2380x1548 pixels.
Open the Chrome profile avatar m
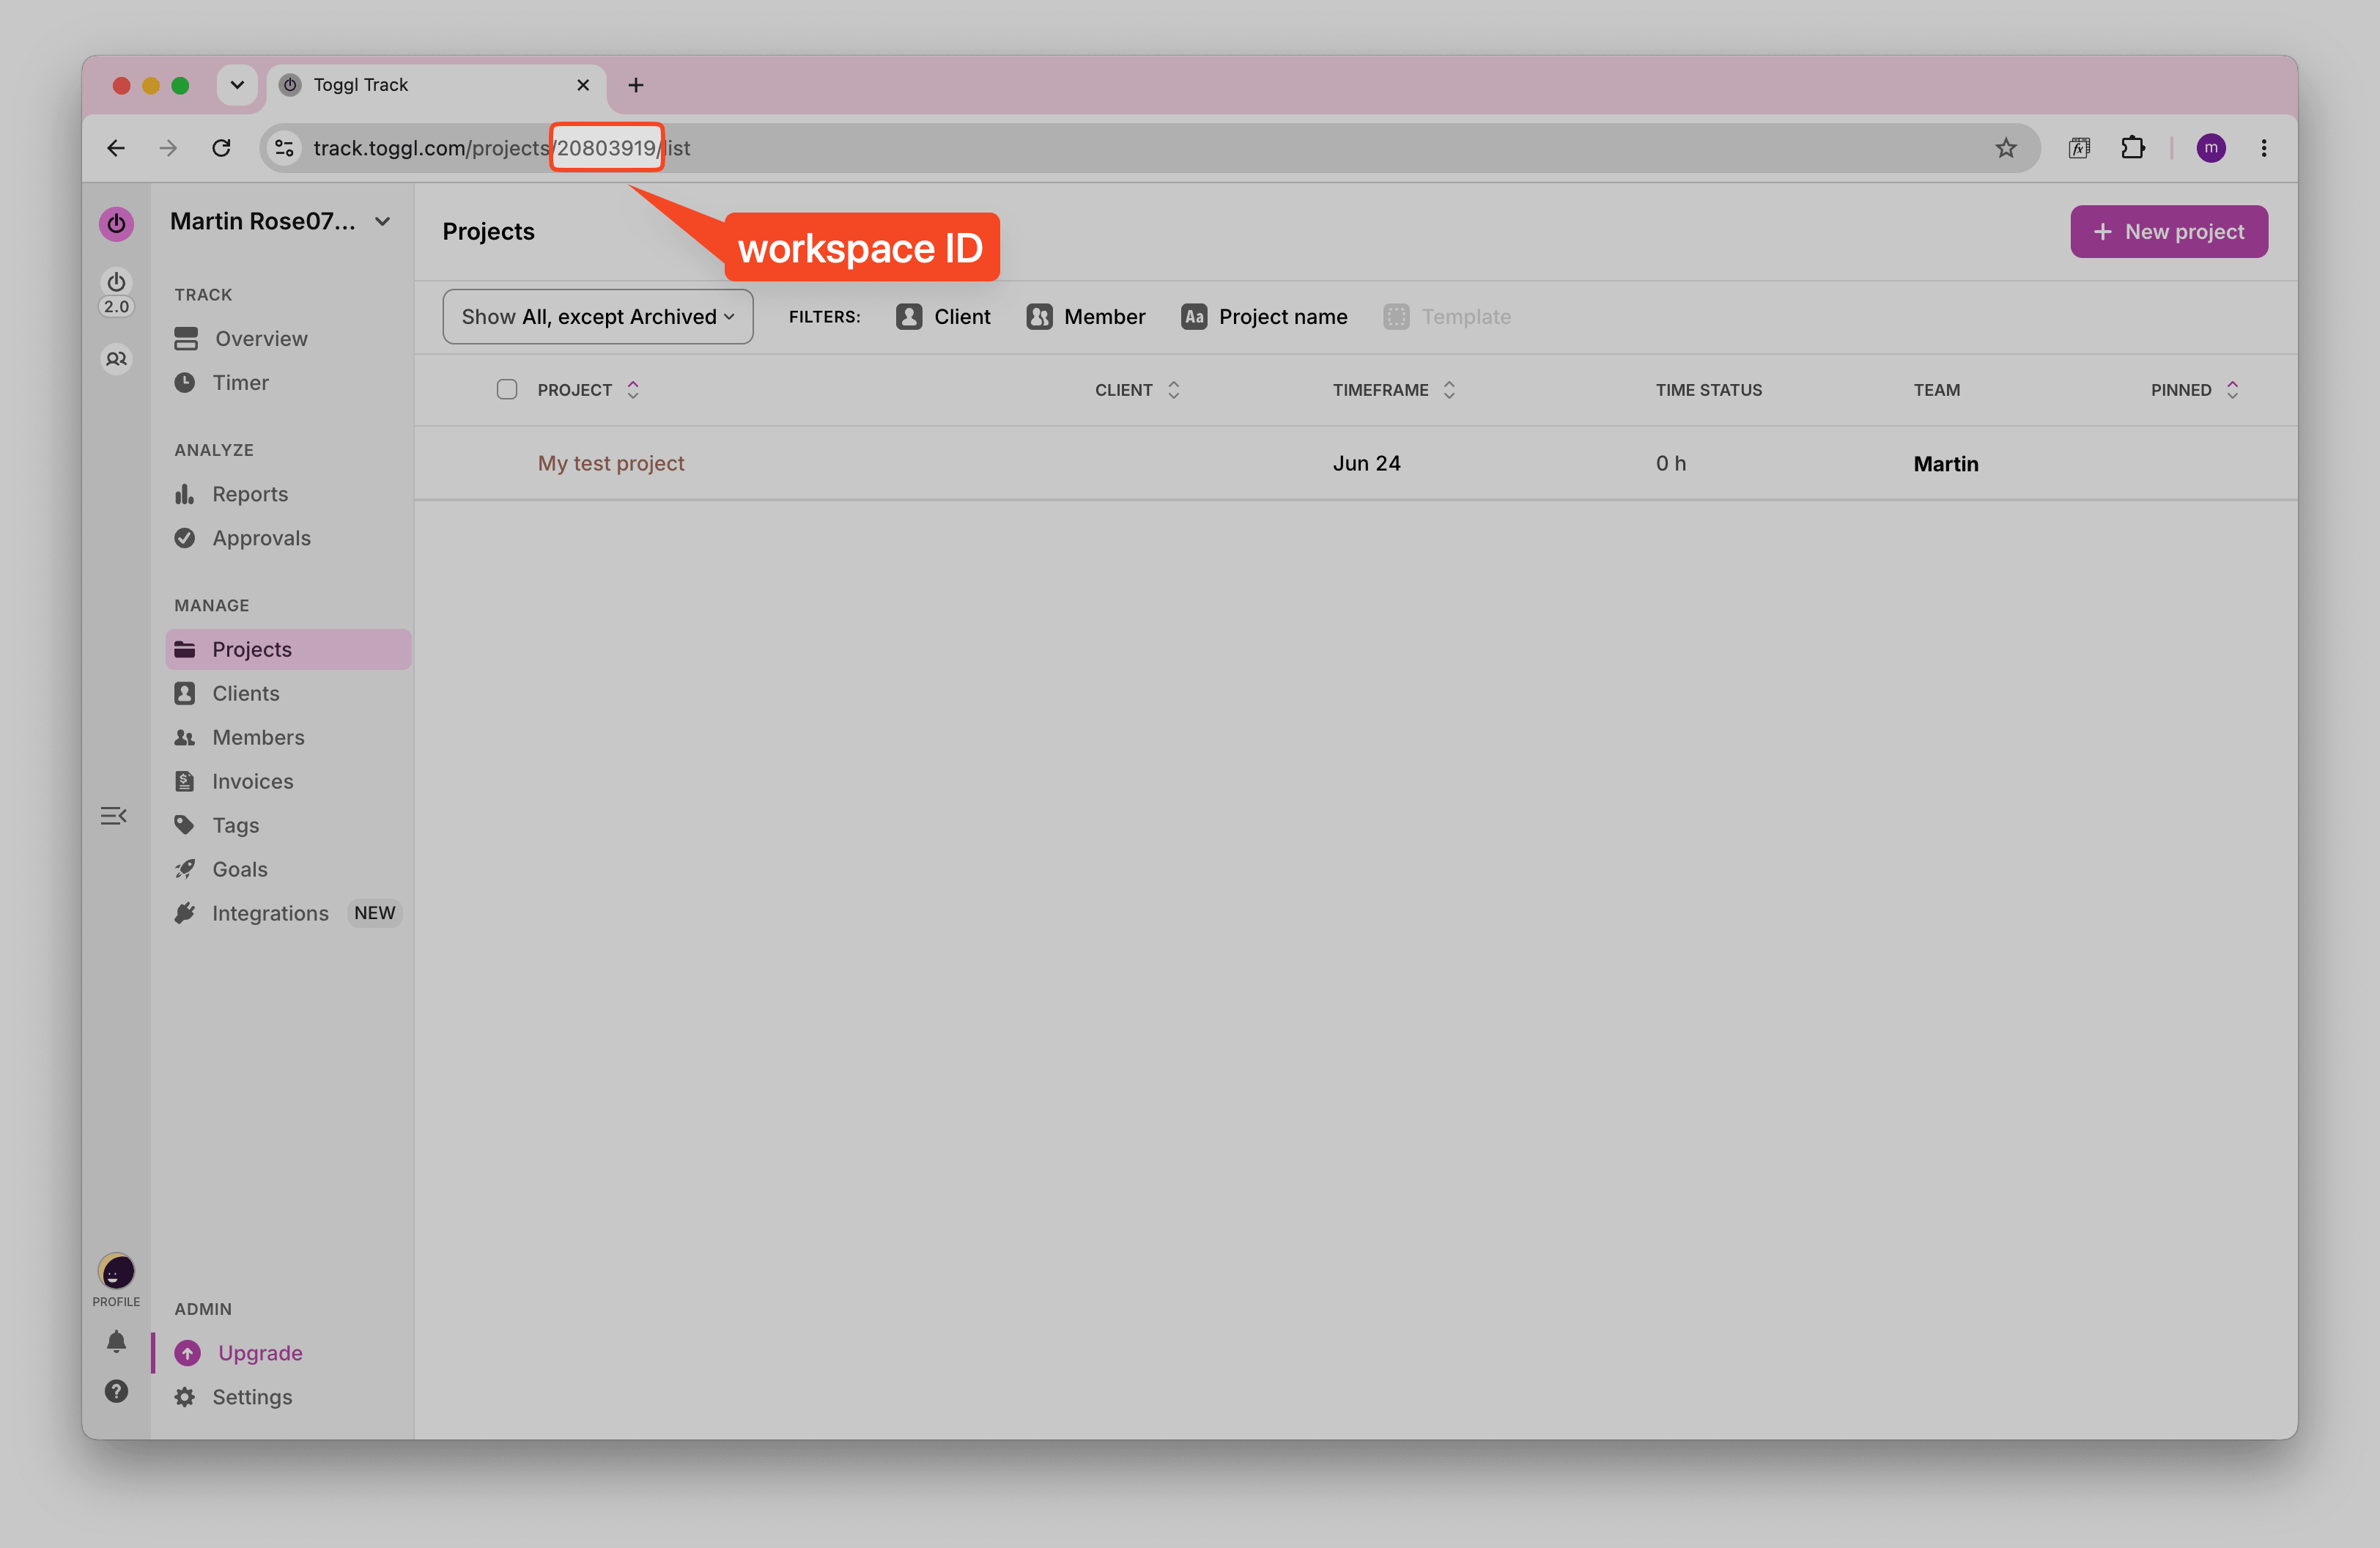[x=2210, y=148]
